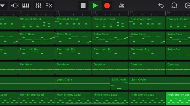Jump to bar 26 on the ruler
The height and width of the screenshot is (106, 190).
[x=94, y=13]
